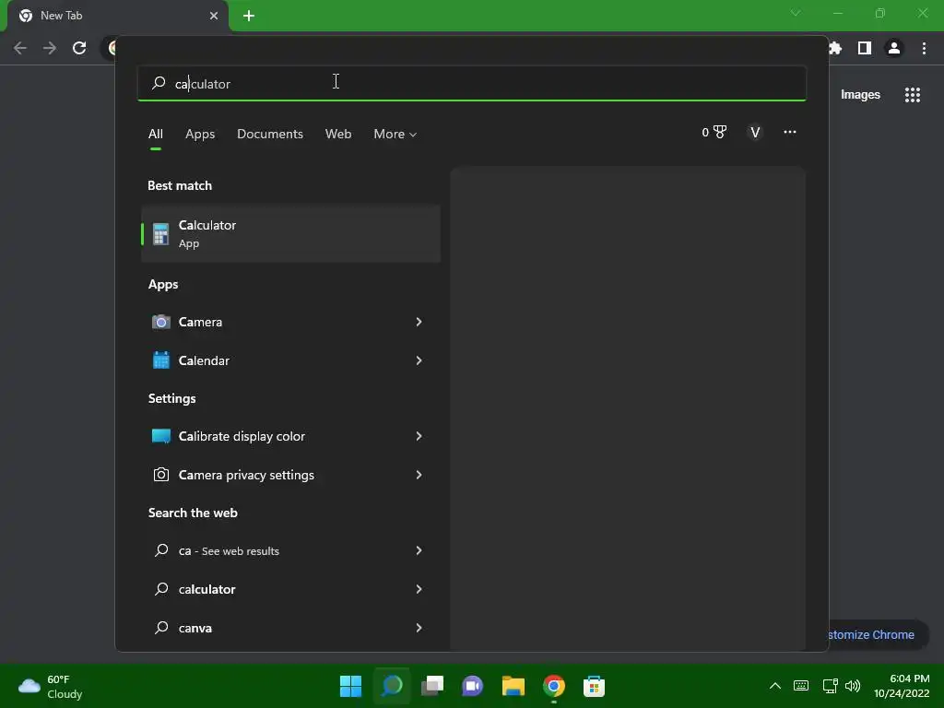Select 'ca - See web results' entry
The image size is (944, 708).
coord(290,550)
